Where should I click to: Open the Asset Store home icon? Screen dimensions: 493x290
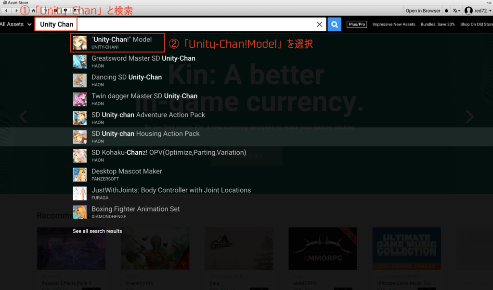(34, 11)
